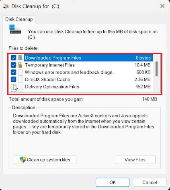The image size is (170, 190).
Task: Select the Disk Cleanup tab
Action: (x=19, y=19)
